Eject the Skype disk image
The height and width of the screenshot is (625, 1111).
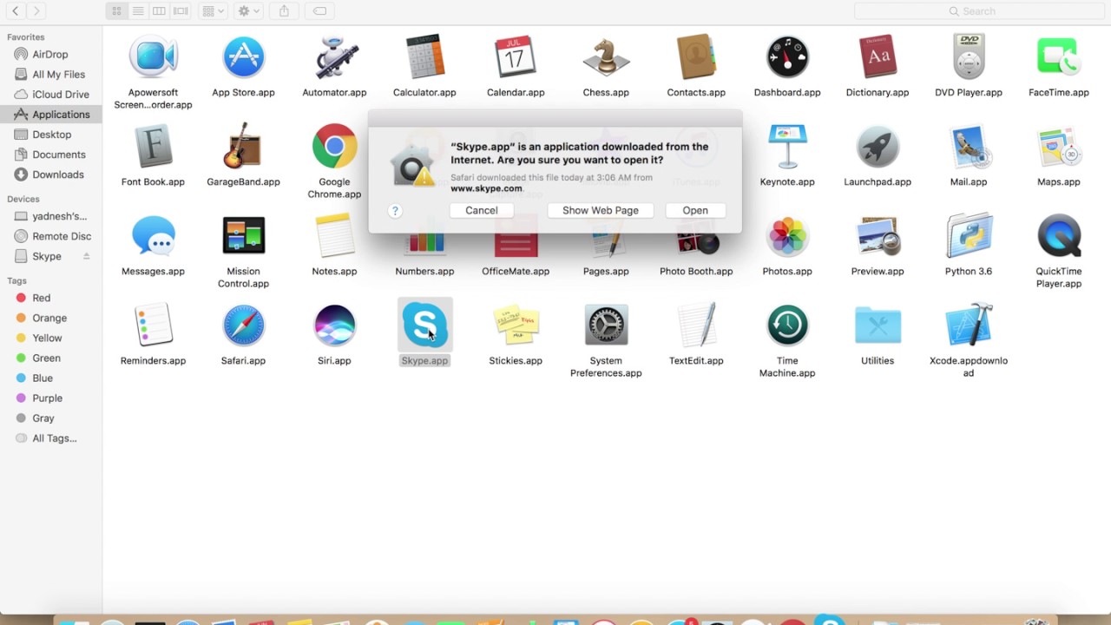(x=87, y=256)
